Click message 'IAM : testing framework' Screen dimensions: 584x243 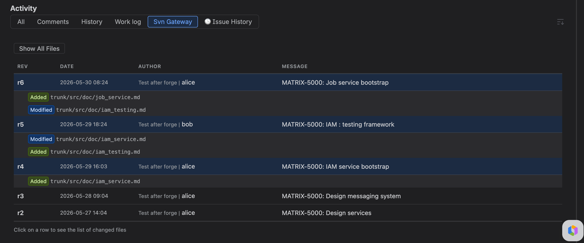click(x=360, y=124)
